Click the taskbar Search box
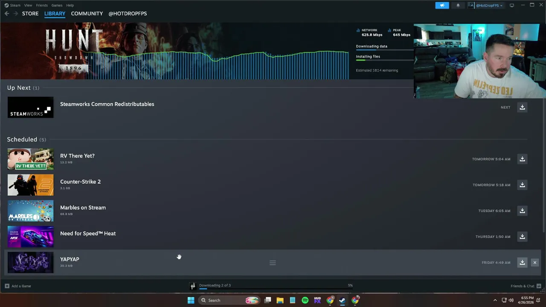 tap(229, 300)
